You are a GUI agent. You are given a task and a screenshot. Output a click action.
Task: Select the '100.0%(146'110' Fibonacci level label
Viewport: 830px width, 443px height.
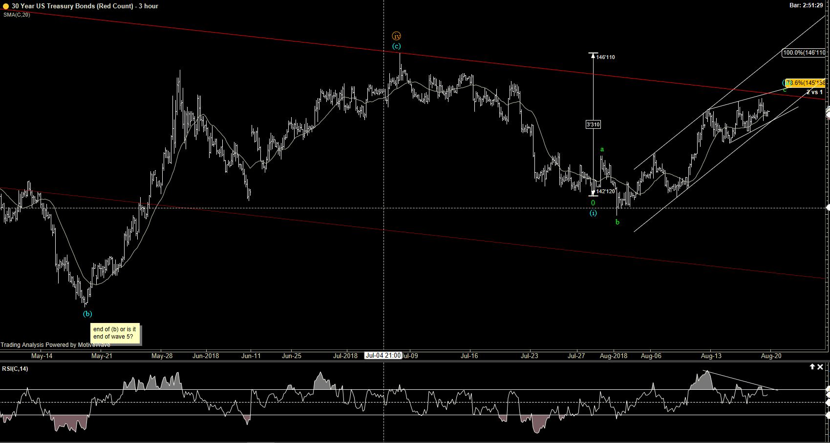click(804, 53)
